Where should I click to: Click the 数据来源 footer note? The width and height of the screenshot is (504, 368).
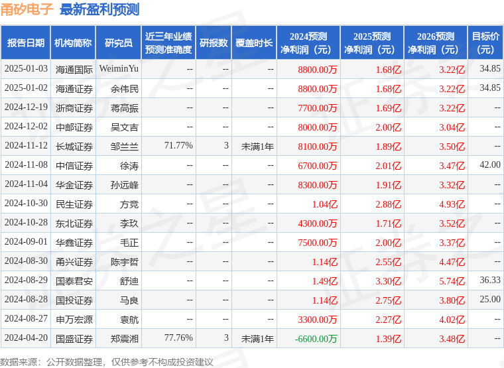107,362
